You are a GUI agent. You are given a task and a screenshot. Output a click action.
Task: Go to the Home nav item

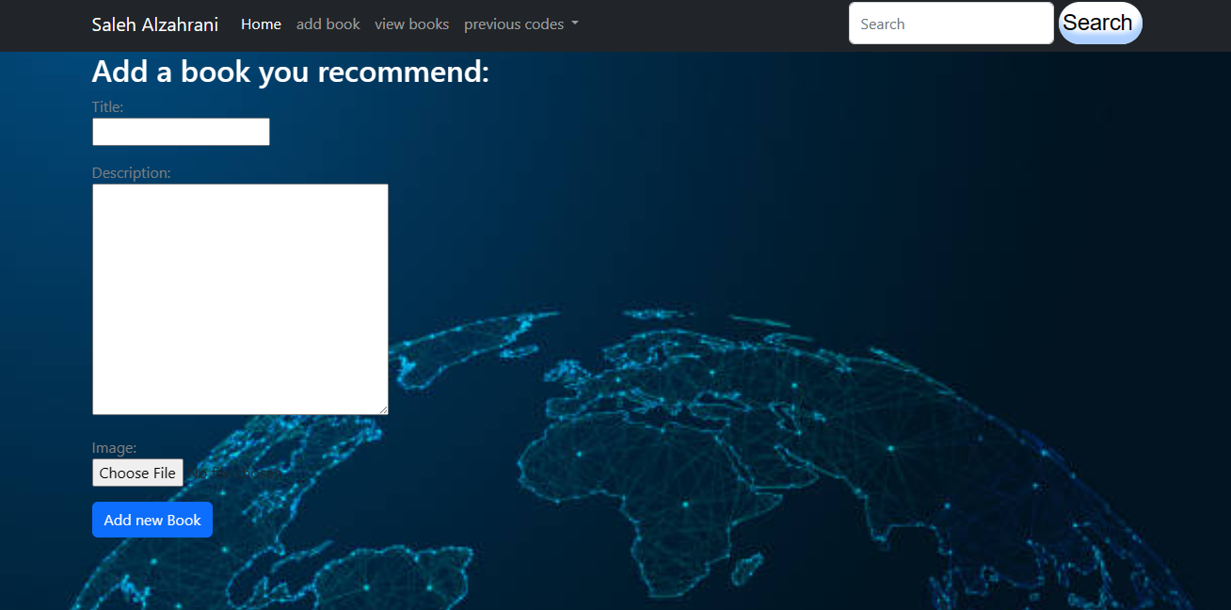pos(261,24)
